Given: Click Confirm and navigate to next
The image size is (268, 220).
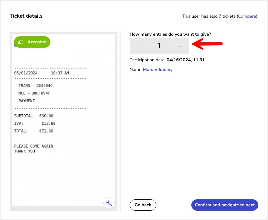Looking at the screenshot, I should click(225, 205).
